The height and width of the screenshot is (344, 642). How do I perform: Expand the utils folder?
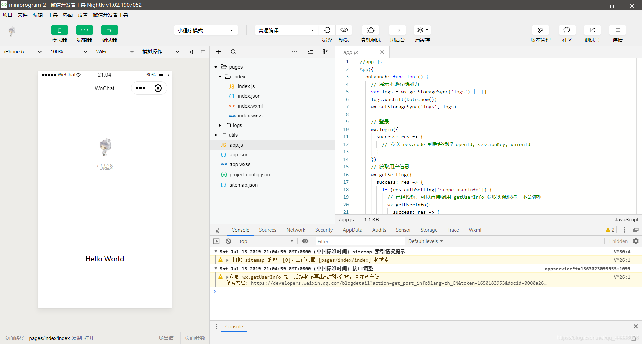pos(216,135)
